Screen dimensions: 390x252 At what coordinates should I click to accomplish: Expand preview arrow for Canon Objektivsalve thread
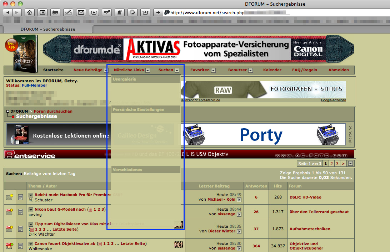coord(31,244)
